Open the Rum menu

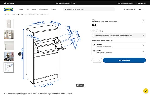(28, 9)
